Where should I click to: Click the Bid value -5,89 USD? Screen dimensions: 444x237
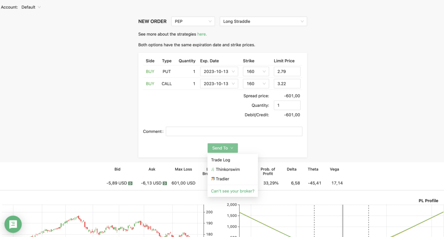coord(117,183)
